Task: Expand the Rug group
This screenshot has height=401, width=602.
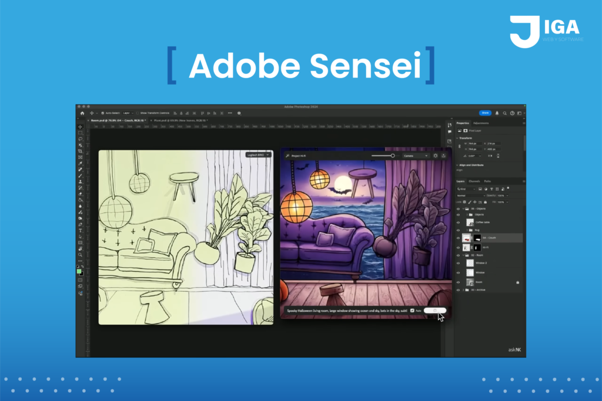Action: coord(467,230)
